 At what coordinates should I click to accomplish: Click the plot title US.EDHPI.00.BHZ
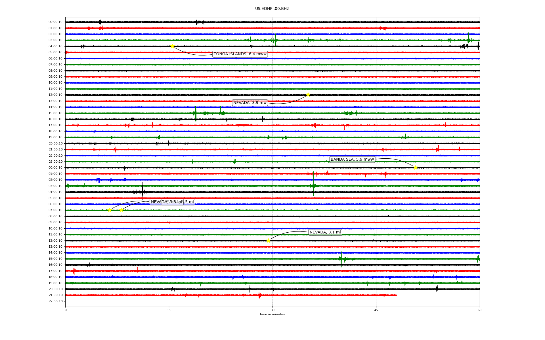click(x=272, y=9)
